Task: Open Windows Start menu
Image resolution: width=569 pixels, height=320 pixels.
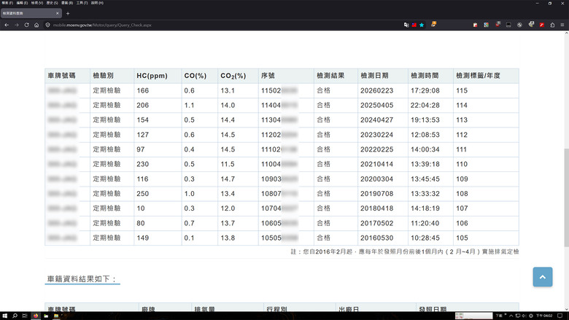Action: click(4, 316)
